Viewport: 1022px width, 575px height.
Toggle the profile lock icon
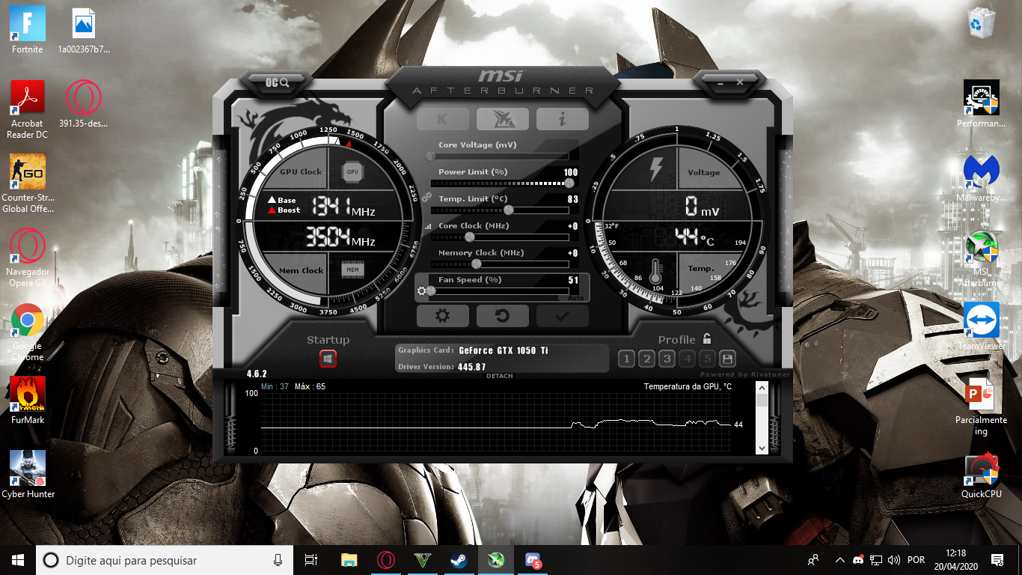[x=707, y=339]
